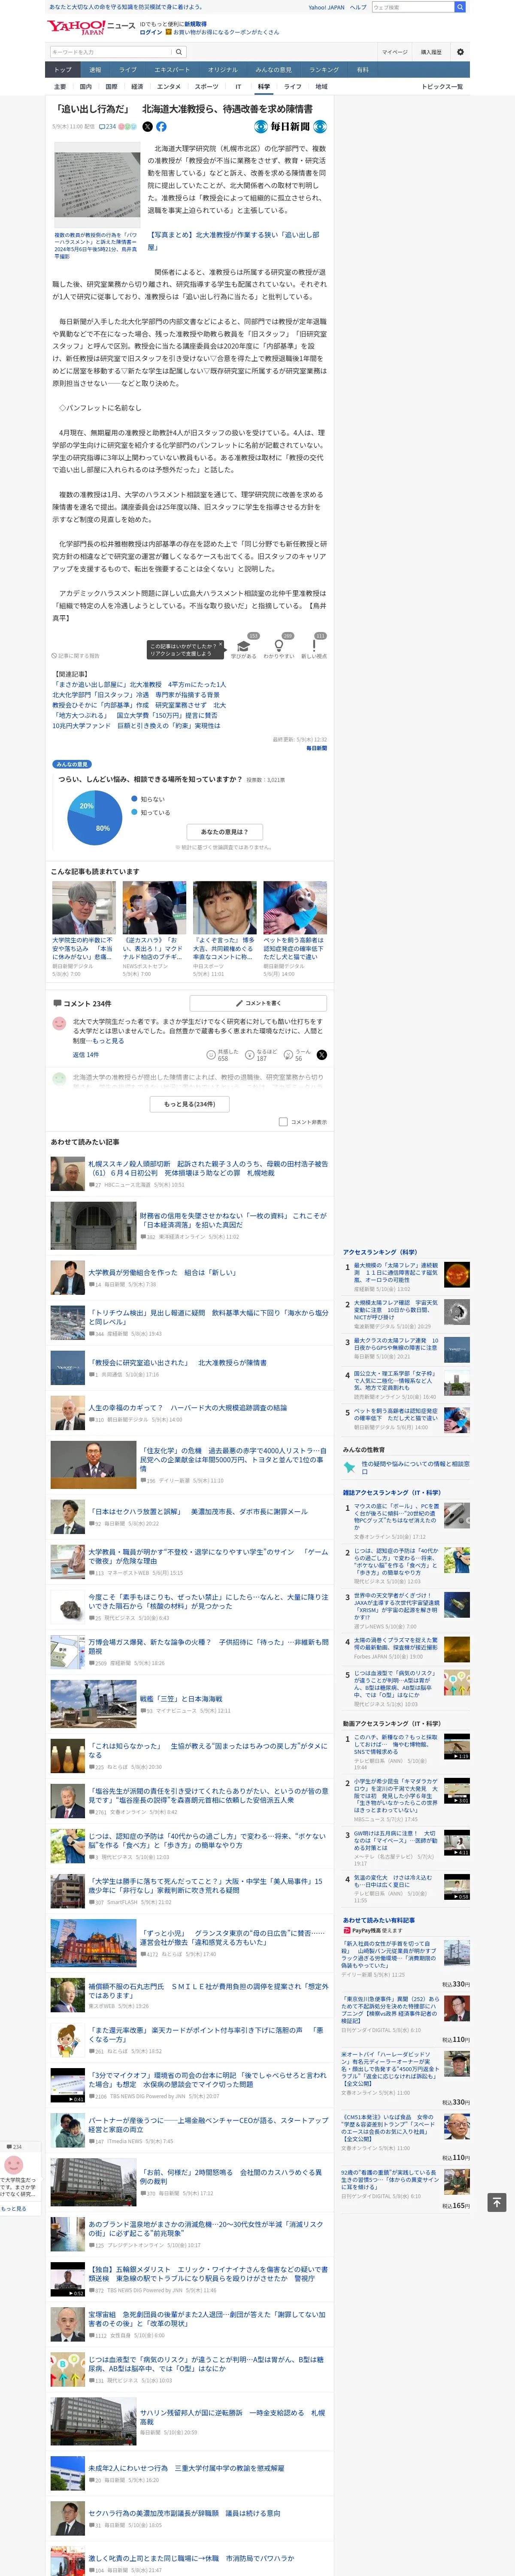Click the うーん reaction on top comment
Viewport: 515px width, 2576px height.
pos(297,1055)
